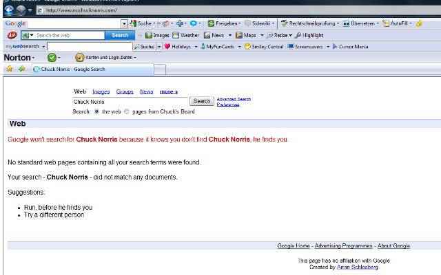Open MyFunCards in the mywebsearch toolbar
The height and width of the screenshot is (275, 441).
point(218,47)
